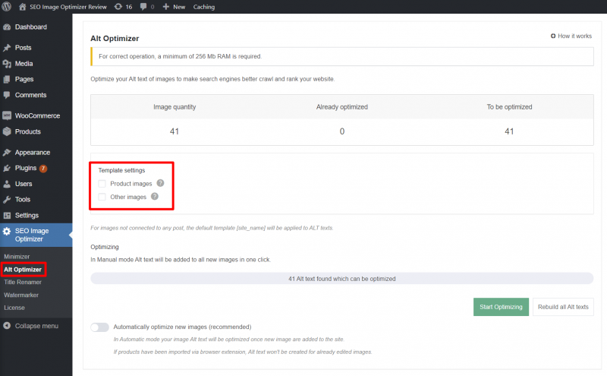This screenshot has width=607, height=376.
Task: Click the help icon beside Product images
Action: 160,183
